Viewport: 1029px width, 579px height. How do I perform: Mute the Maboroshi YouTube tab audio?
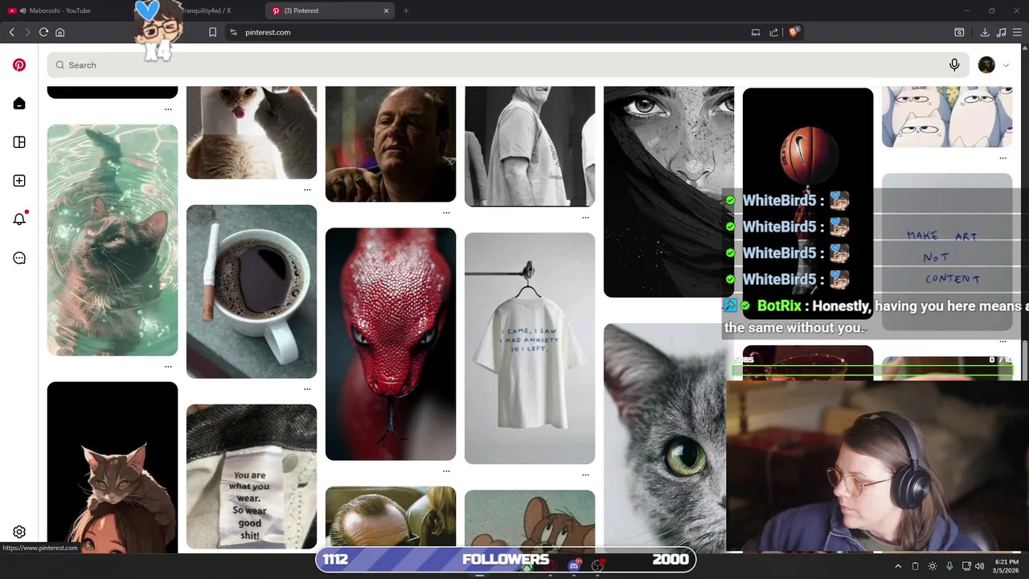(x=23, y=10)
